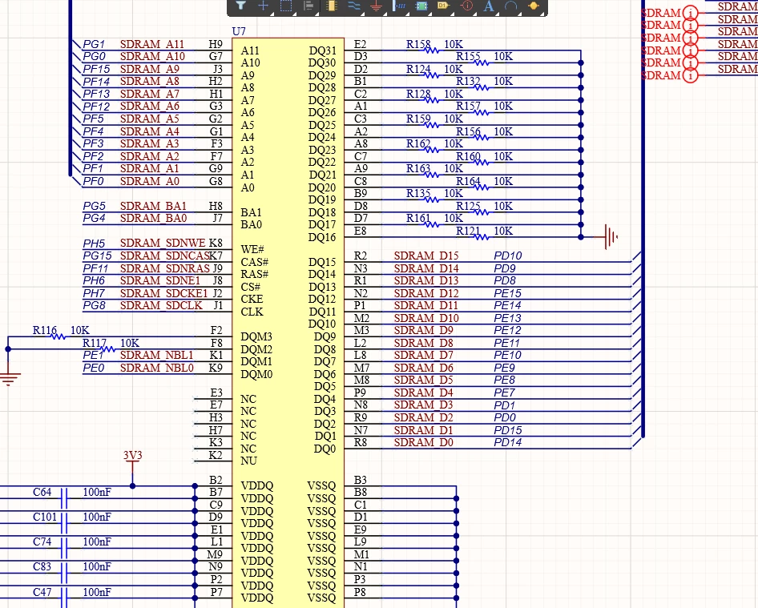The width and height of the screenshot is (758, 608).
Task: Click net label SDRAM_NBL1
Action: (x=156, y=355)
